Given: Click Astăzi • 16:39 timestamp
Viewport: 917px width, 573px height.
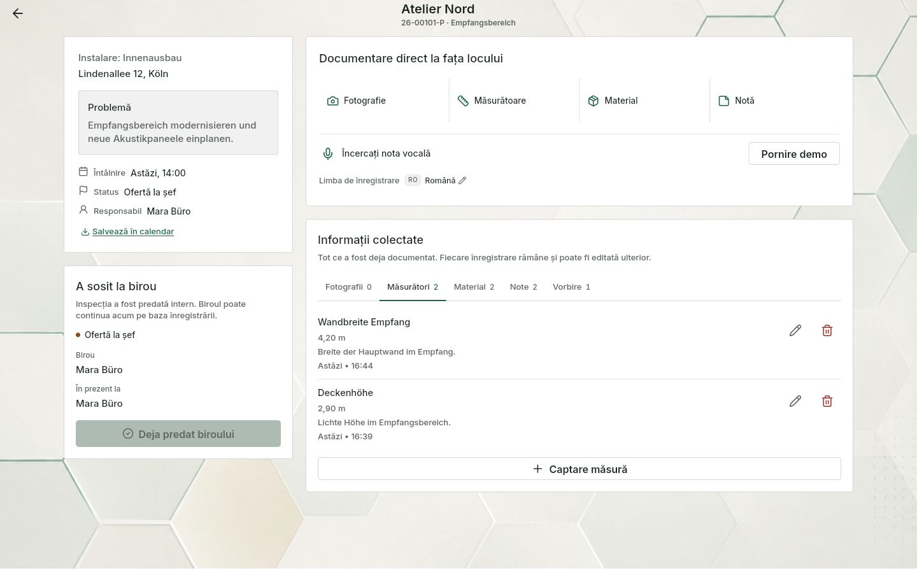Looking at the screenshot, I should [x=345, y=437].
